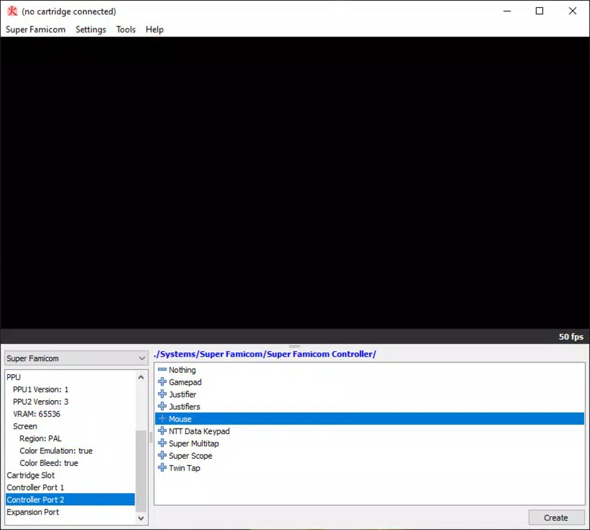Click the minus icon beside Nothing
This screenshot has height=530, width=590.
tap(162, 370)
